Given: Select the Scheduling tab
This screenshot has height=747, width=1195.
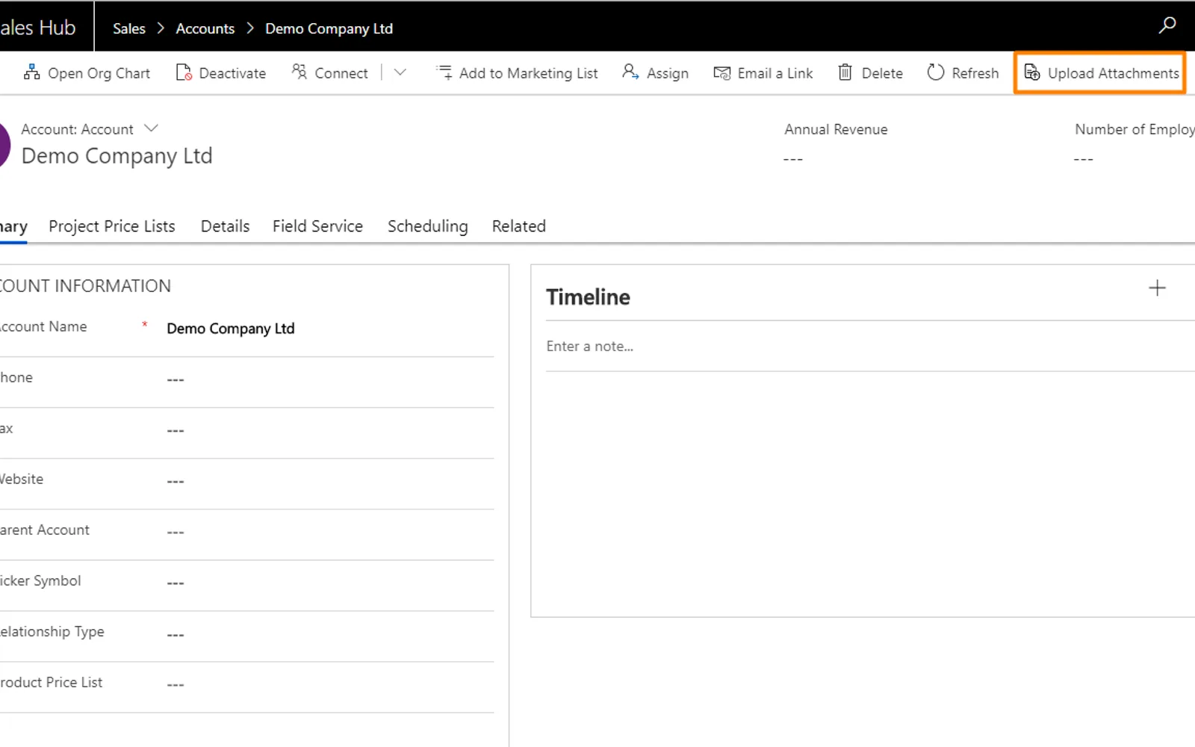Looking at the screenshot, I should point(427,226).
